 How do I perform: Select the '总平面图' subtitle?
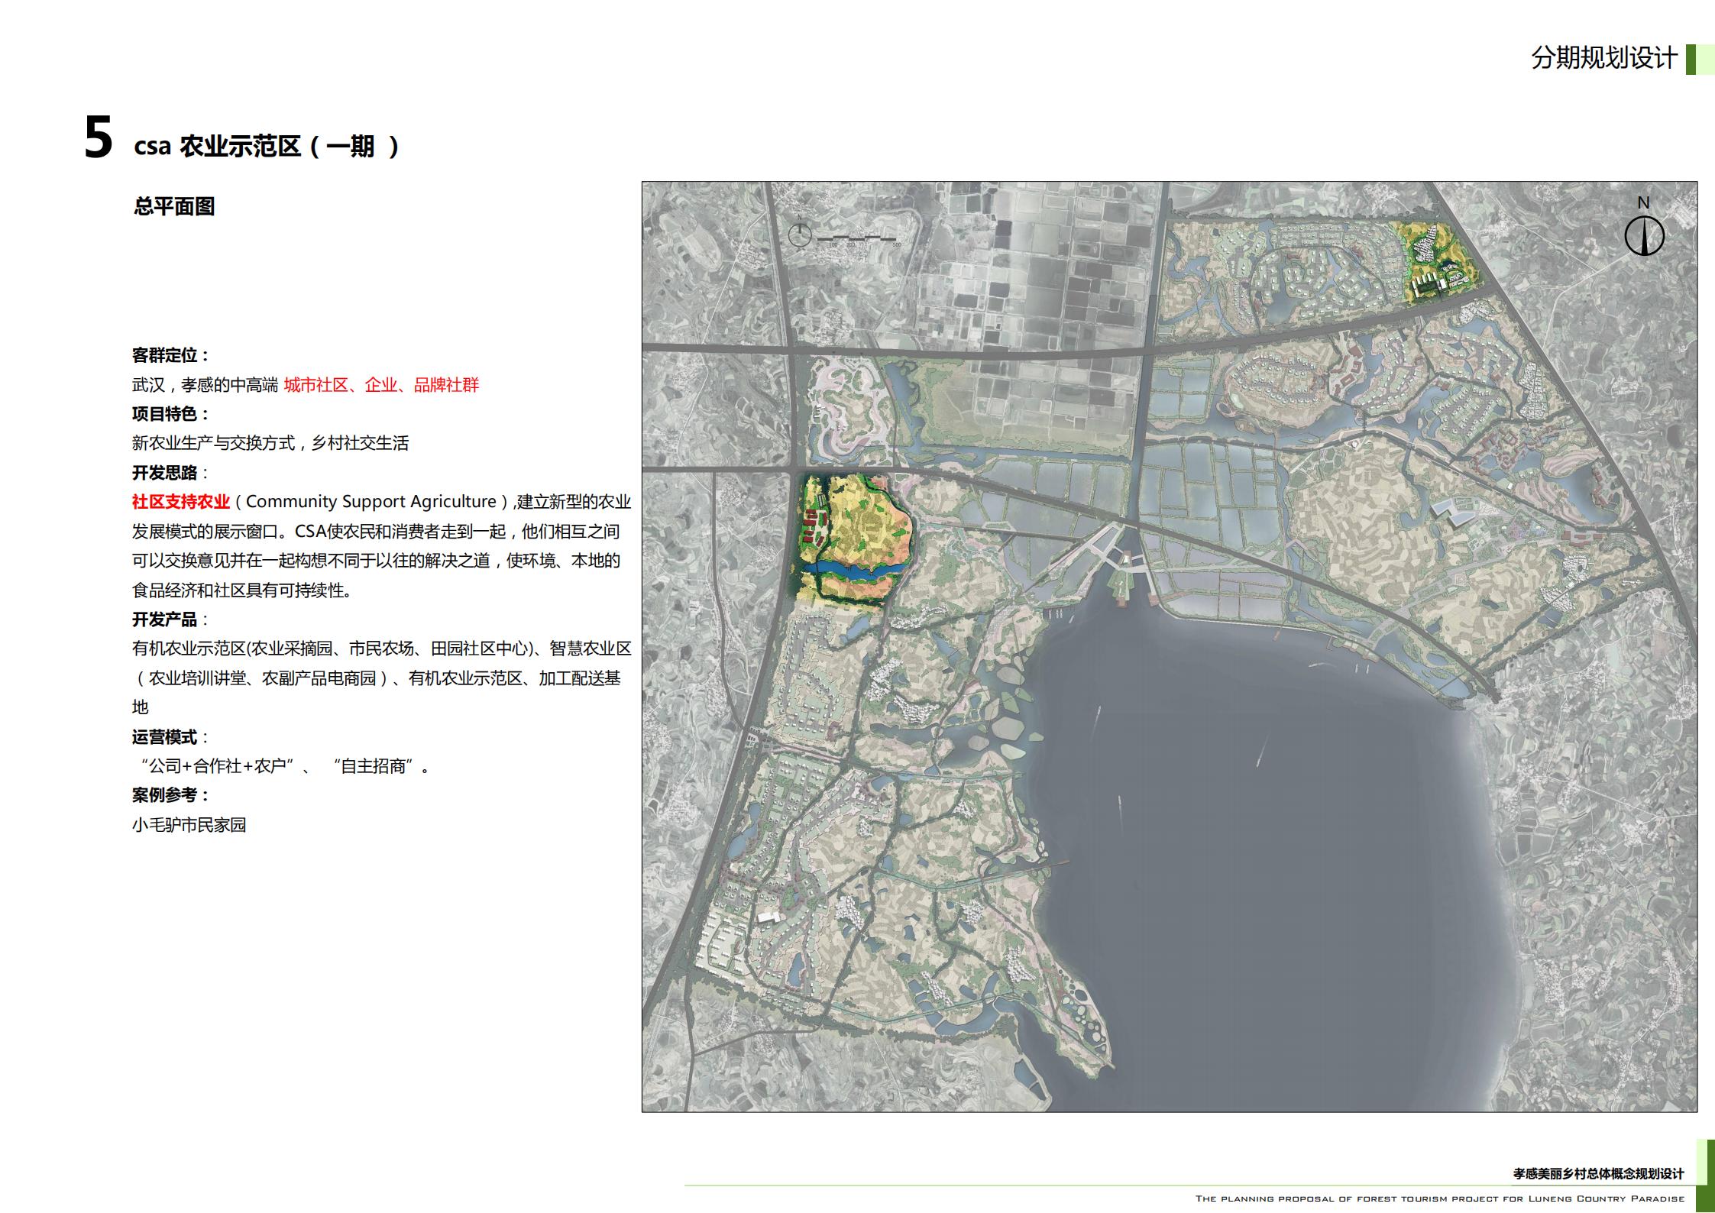tap(174, 206)
